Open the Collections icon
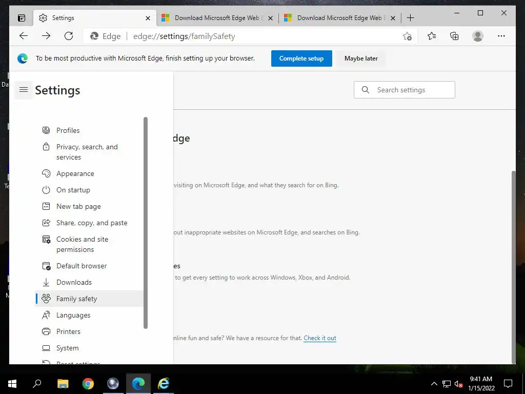 click(x=454, y=36)
